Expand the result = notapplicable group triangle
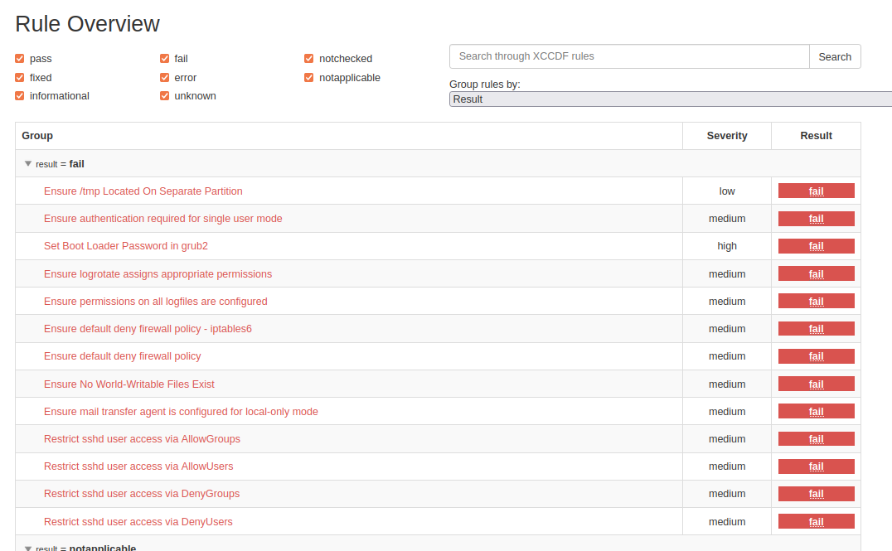 tap(28, 548)
